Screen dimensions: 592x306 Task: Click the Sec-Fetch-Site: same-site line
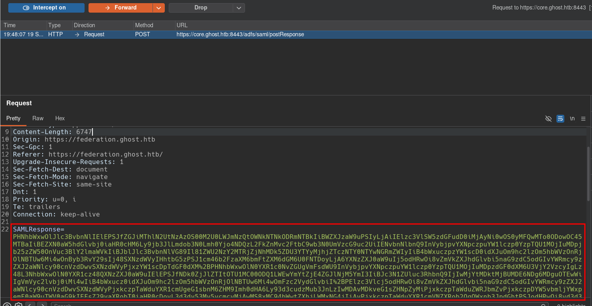click(x=62, y=185)
